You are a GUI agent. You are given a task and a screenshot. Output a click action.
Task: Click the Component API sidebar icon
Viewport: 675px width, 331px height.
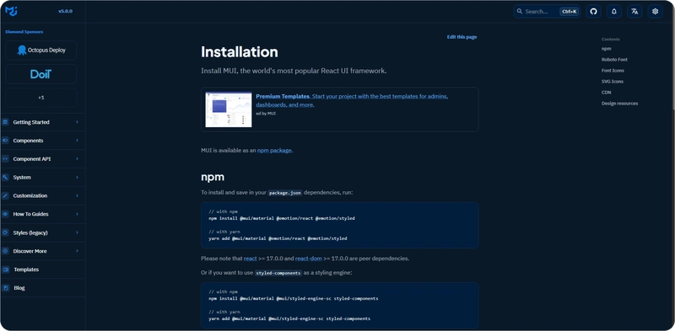click(5, 159)
